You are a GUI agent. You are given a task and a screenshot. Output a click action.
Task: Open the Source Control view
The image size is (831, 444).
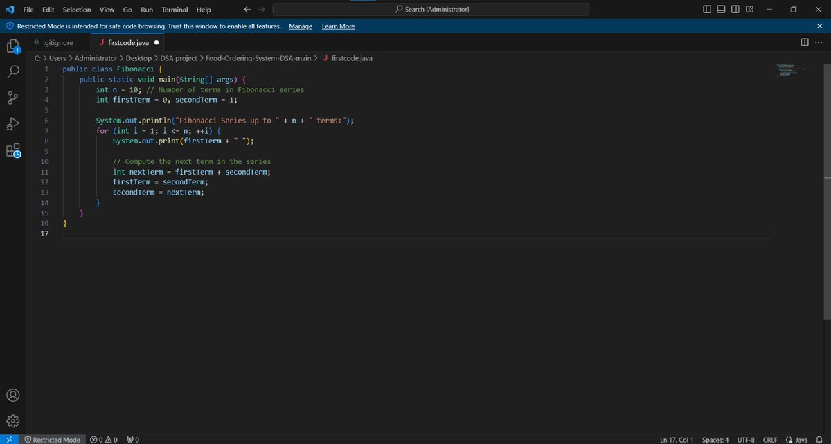(x=13, y=98)
